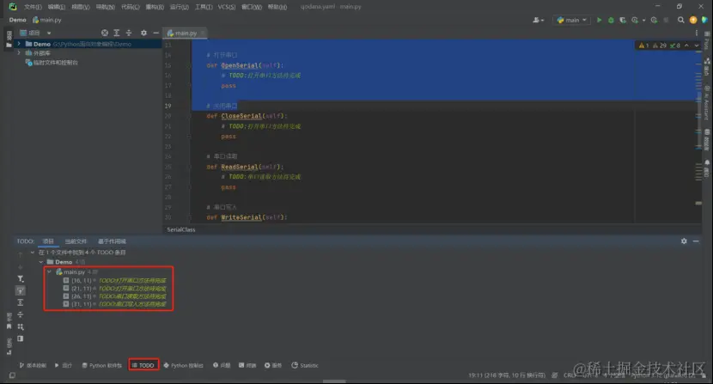713x384 pixels.
Task: Run main with coverage
Action: (x=623, y=20)
